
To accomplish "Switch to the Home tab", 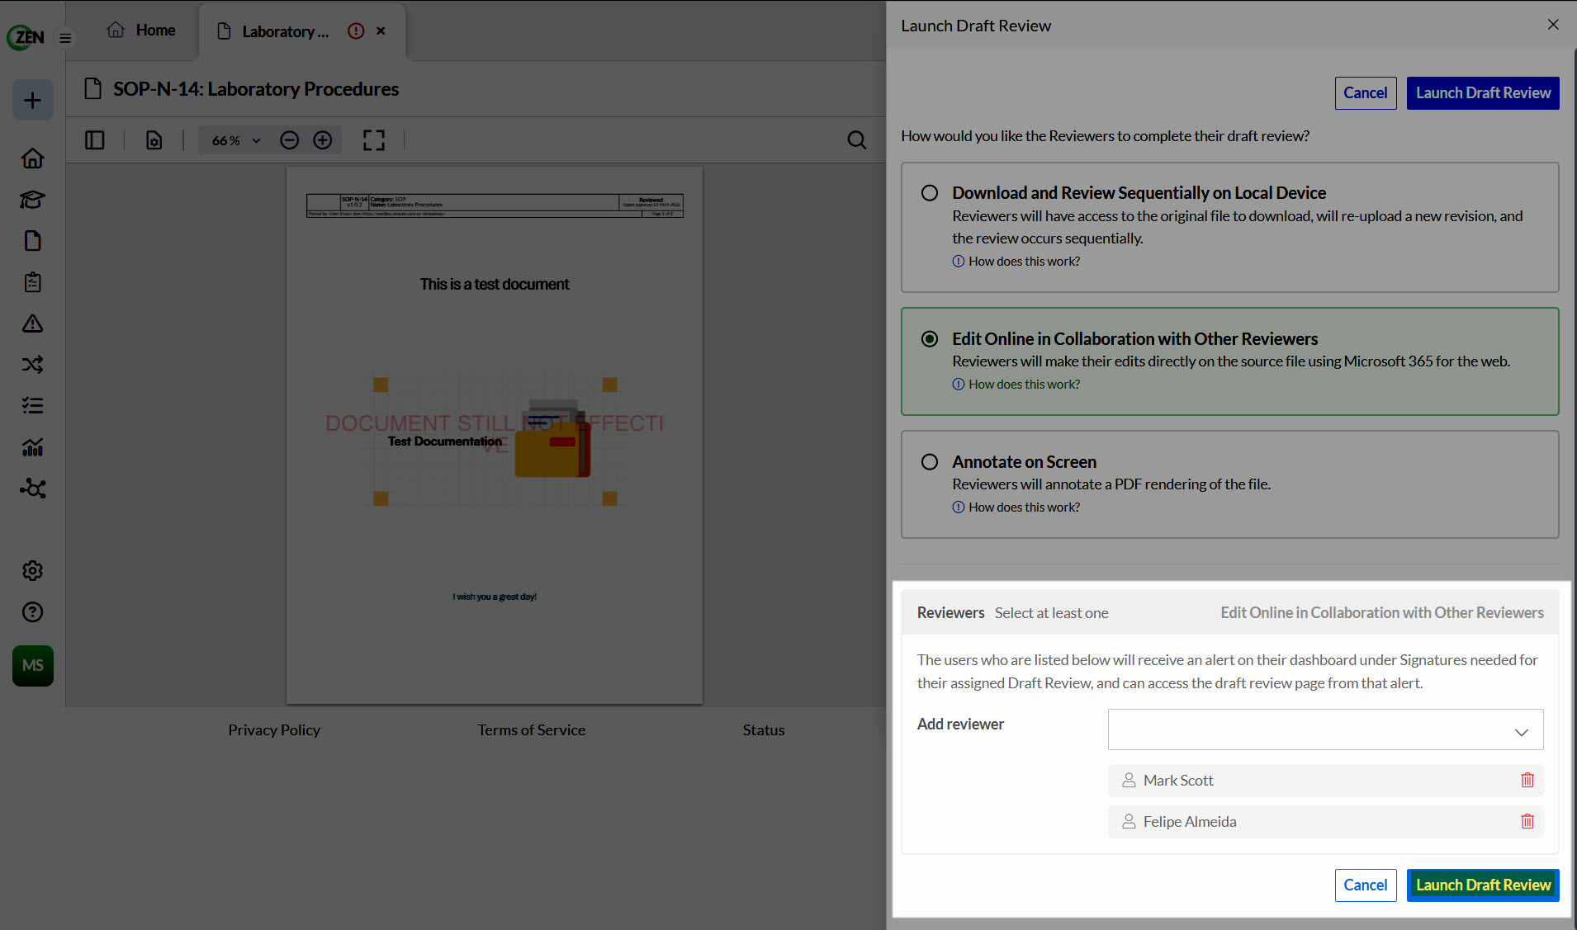I will tap(141, 31).
